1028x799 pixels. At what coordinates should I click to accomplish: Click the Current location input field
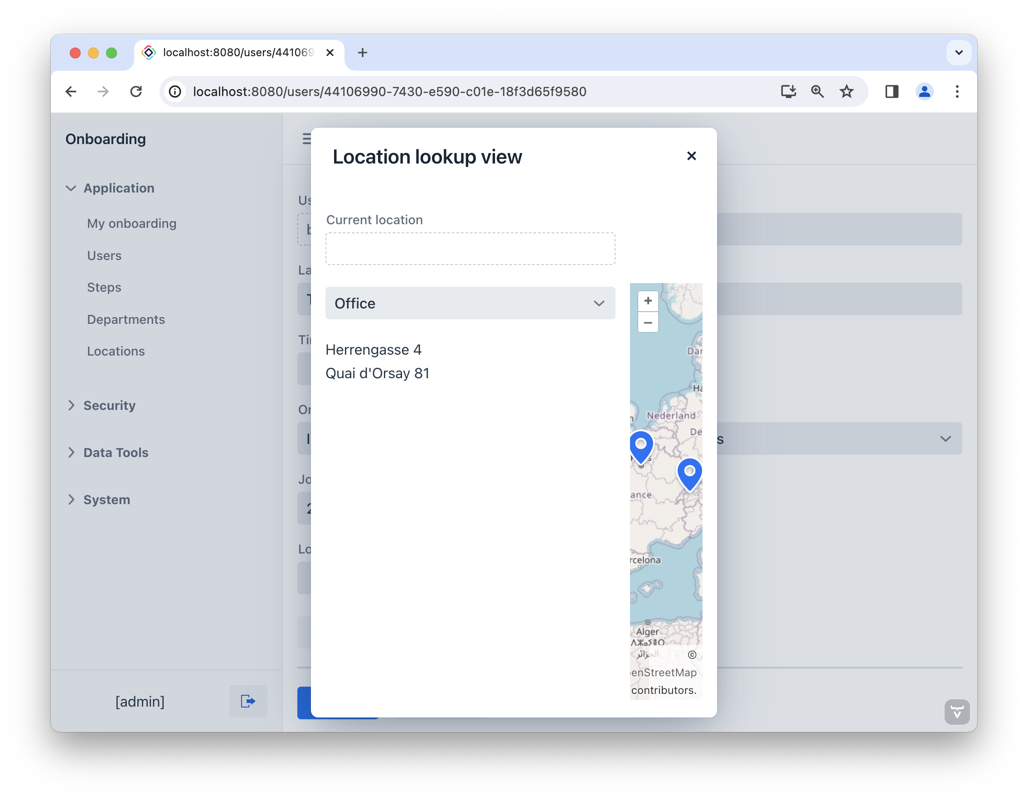click(470, 248)
